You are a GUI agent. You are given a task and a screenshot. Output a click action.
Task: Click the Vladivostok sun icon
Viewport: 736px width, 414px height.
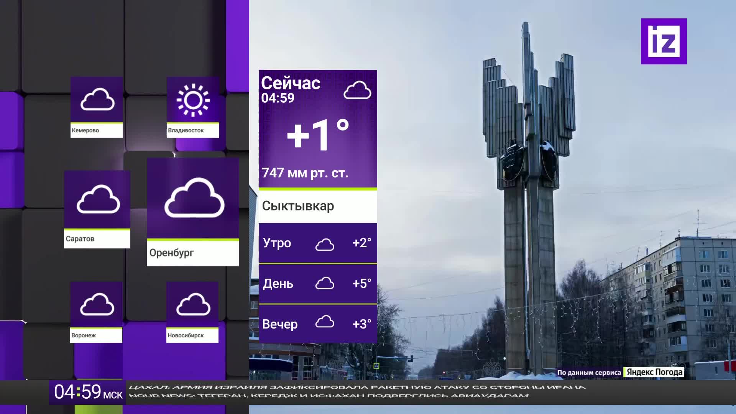click(193, 100)
